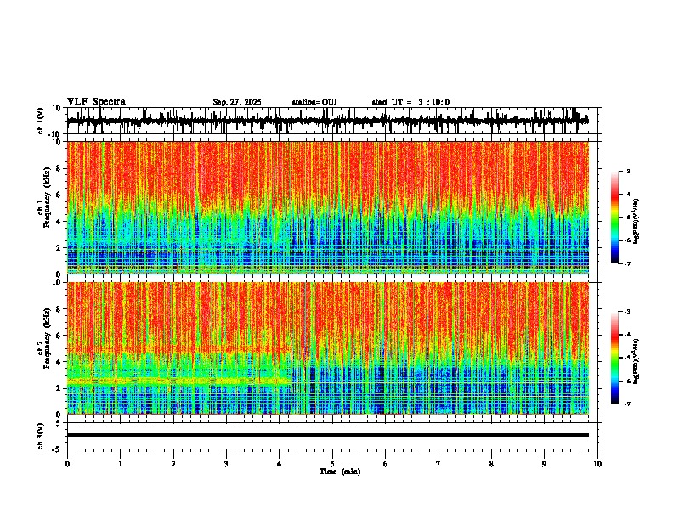Click time axis tick label '7'
This screenshot has height=520, width=673.
pyautogui.click(x=438, y=464)
